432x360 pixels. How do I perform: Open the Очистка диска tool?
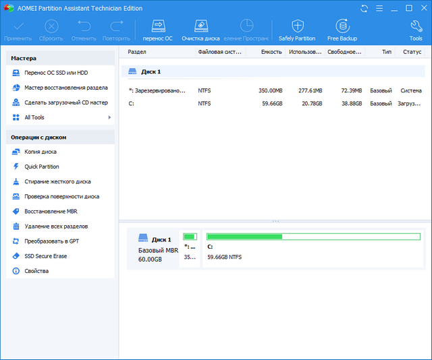(x=200, y=30)
